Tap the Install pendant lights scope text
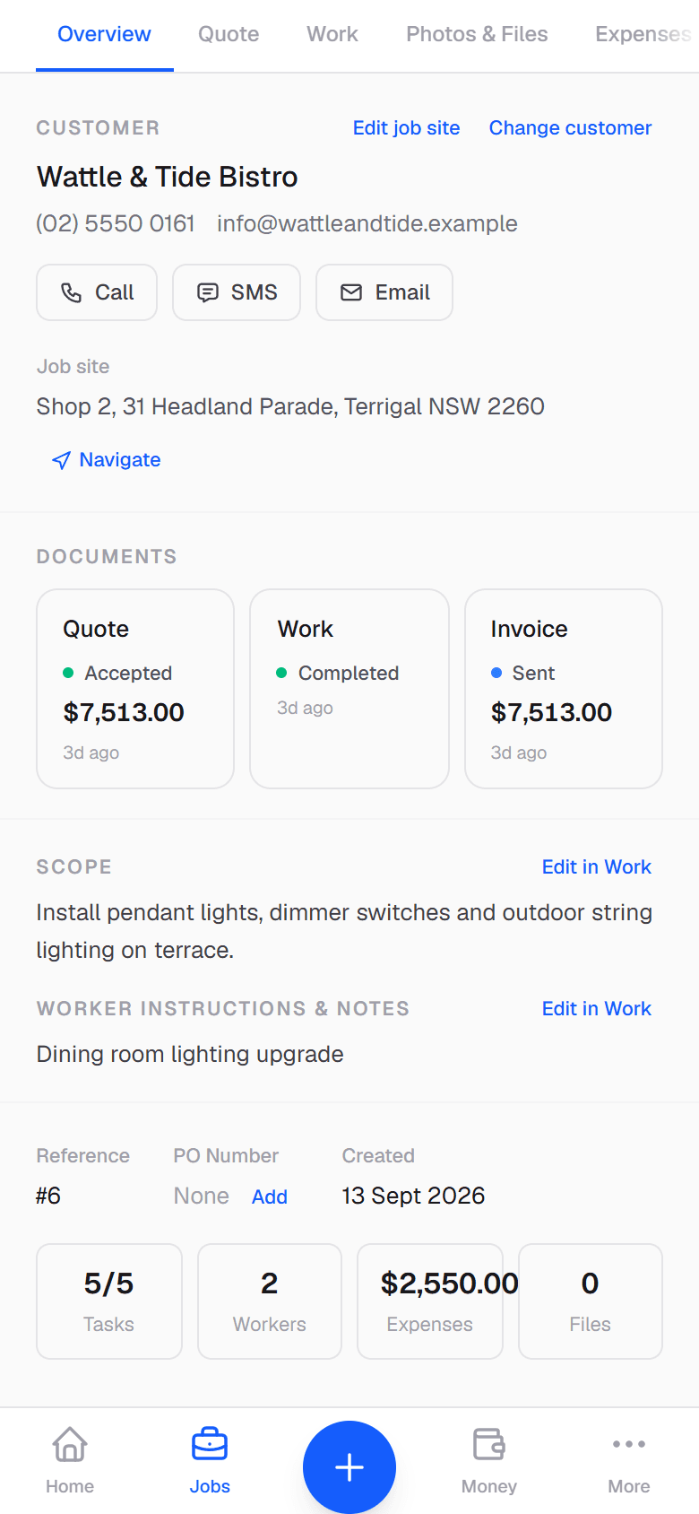This screenshot has height=1514, width=699. pos(344,931)
